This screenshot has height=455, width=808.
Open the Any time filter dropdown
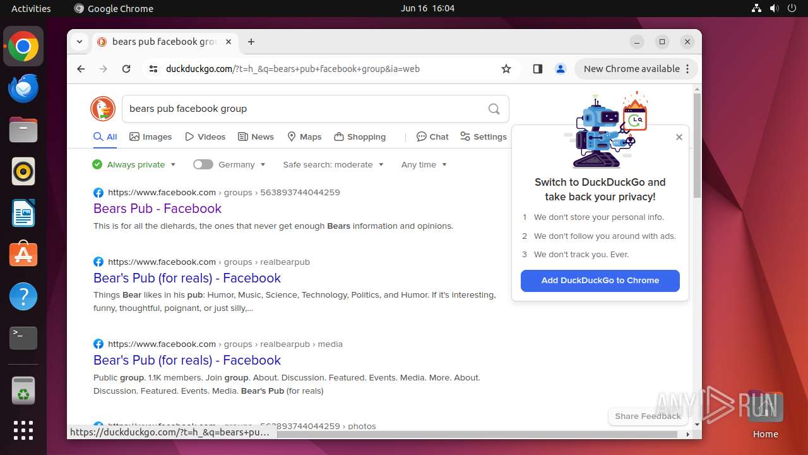point(424,164)
